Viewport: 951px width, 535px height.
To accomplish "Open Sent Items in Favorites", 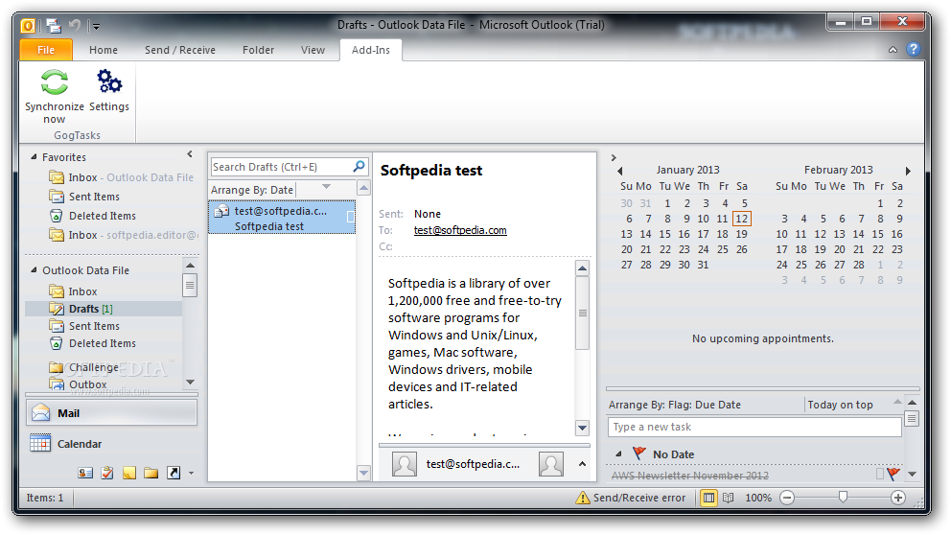I will 84,197.
